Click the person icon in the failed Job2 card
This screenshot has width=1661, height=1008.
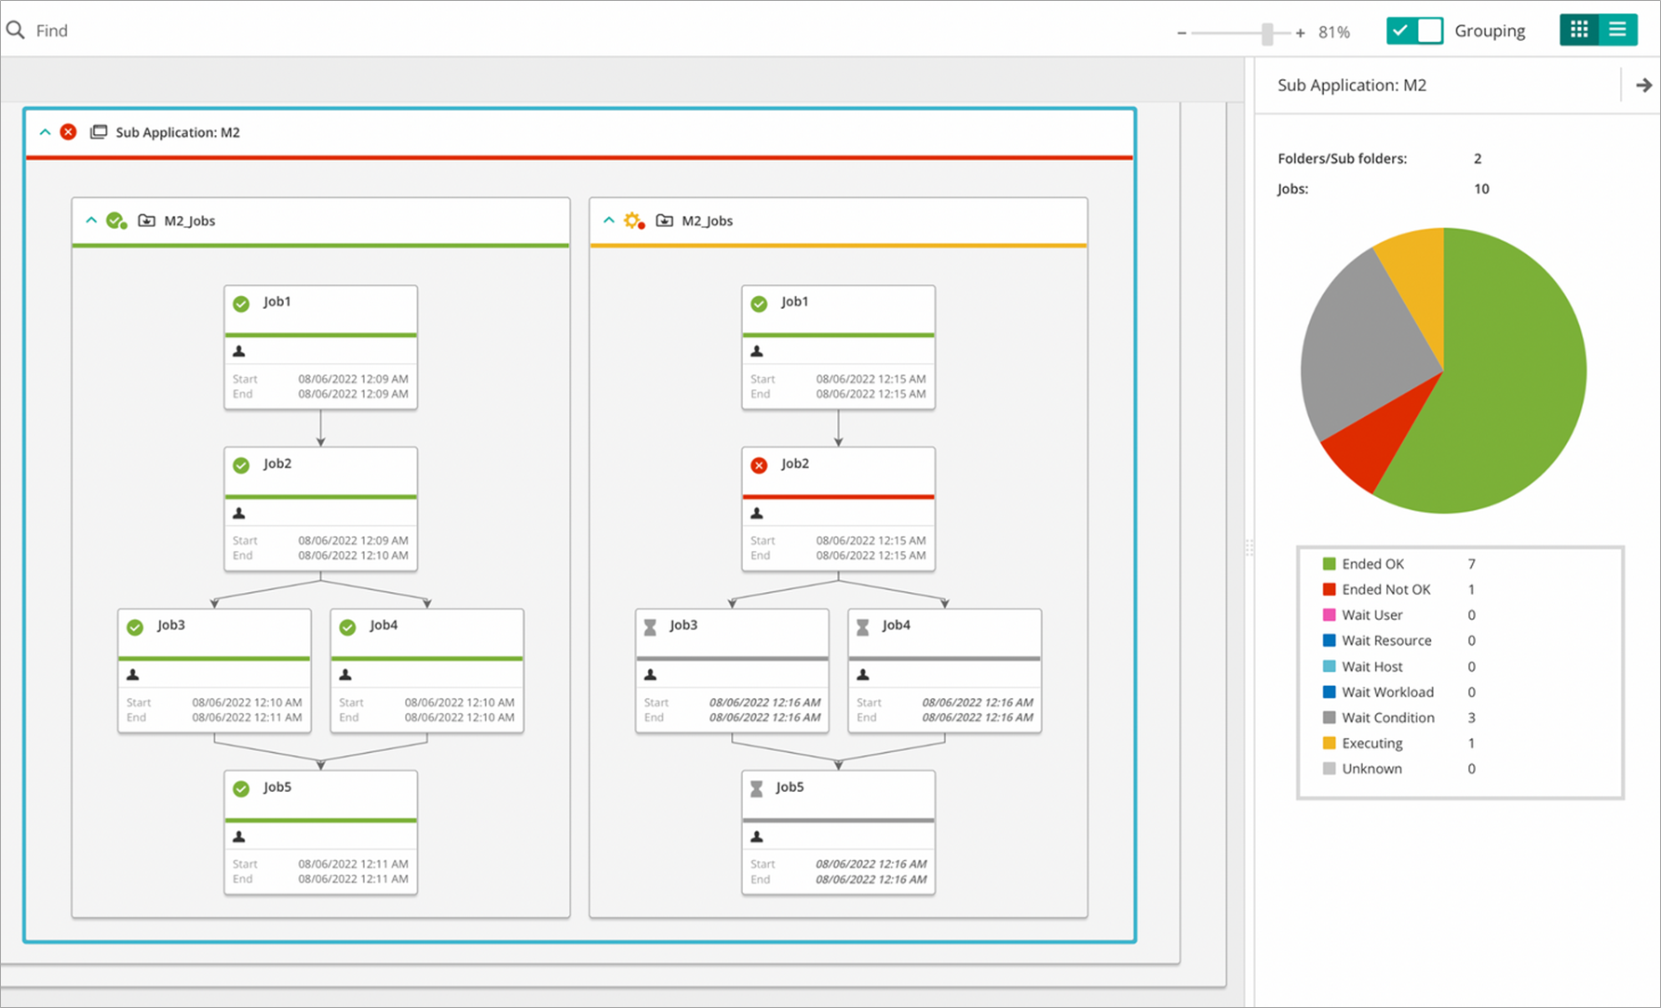coord(757,513)
